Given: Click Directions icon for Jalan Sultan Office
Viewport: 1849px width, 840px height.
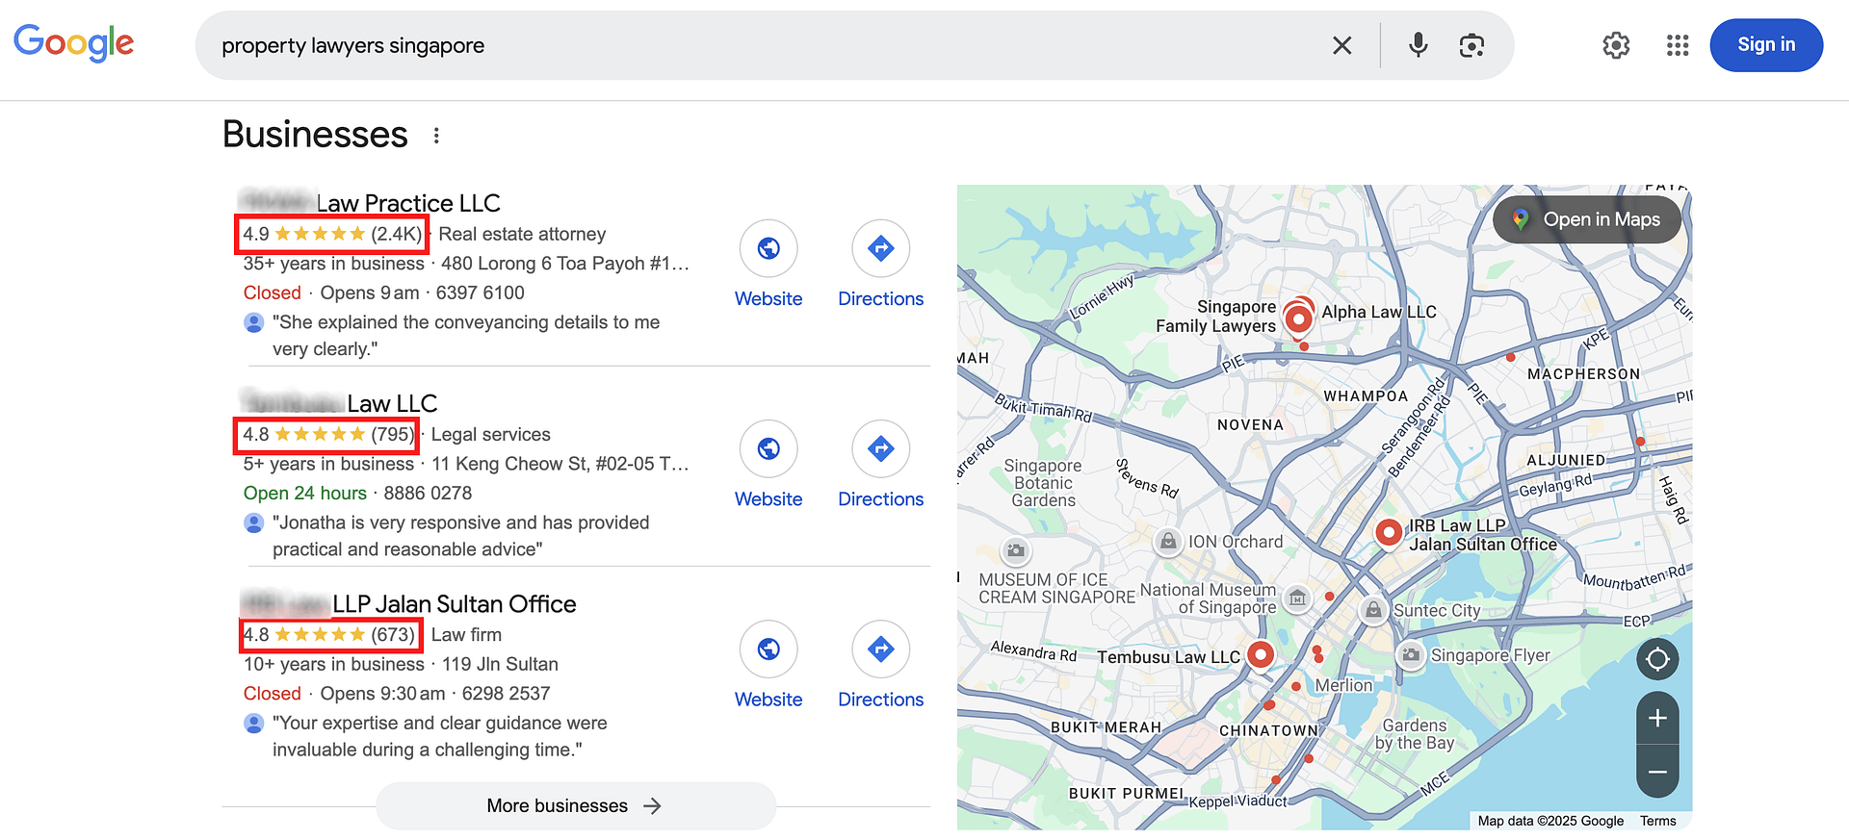Looking at the screenshot, I should [x=880, y=649].
